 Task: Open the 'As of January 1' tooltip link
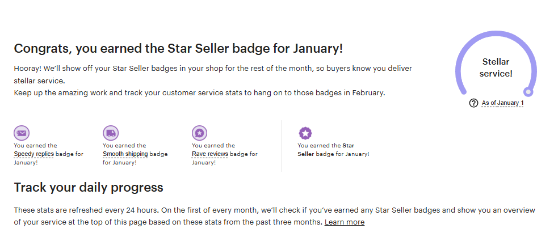pos(502,103)
